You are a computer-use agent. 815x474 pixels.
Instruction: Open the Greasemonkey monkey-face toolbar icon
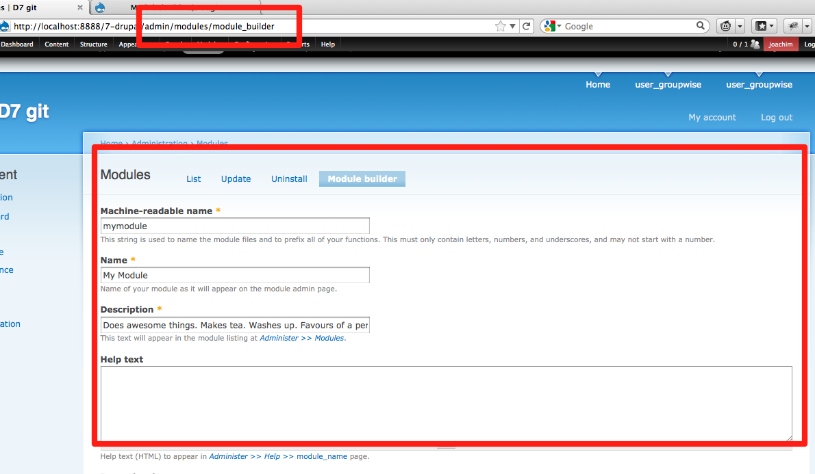pyautogui.click(x=725, y=26)
